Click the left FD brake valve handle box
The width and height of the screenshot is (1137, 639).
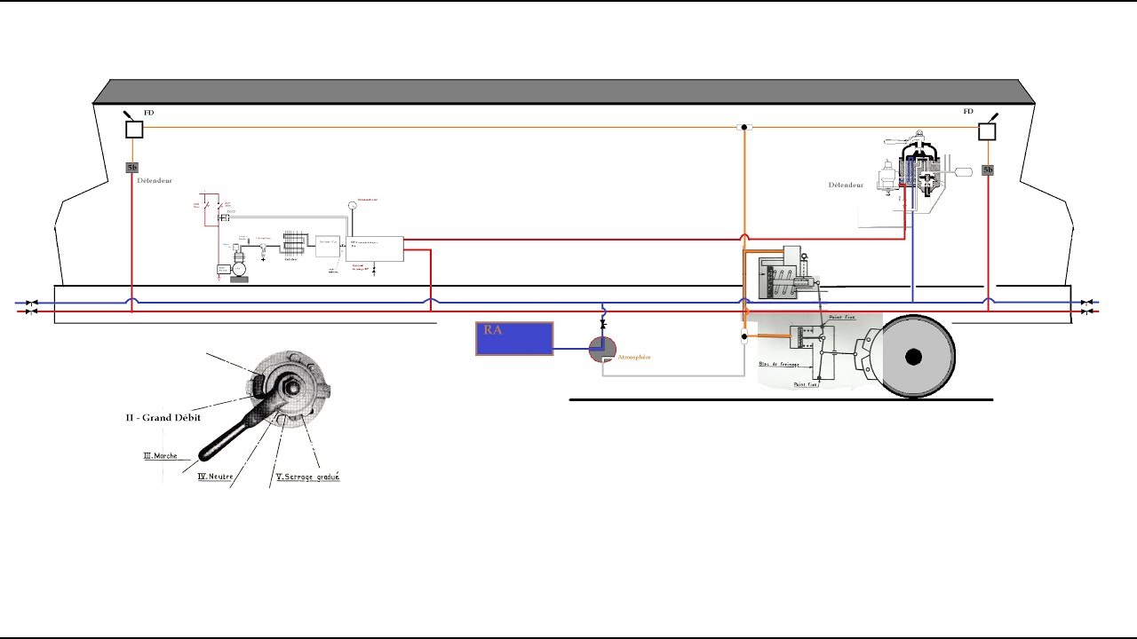[x=134, y=130]
